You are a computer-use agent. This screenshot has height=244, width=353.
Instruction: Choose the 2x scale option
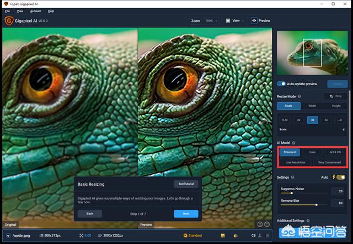tap(299, 120)
